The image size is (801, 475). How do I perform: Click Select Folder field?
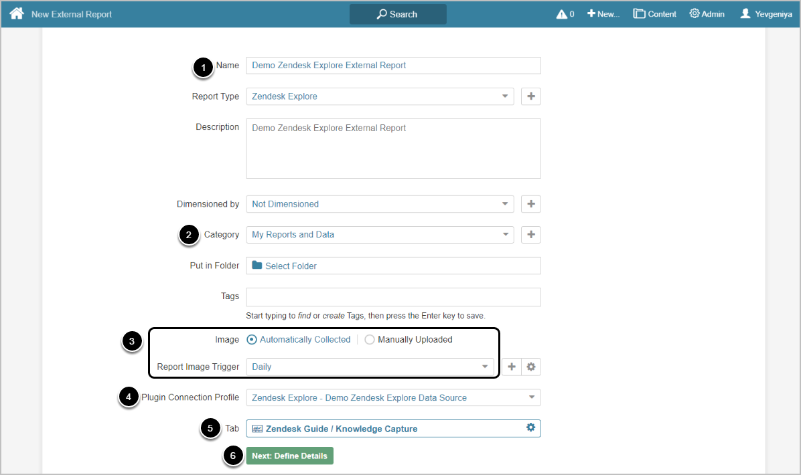[x=393, y=266]
